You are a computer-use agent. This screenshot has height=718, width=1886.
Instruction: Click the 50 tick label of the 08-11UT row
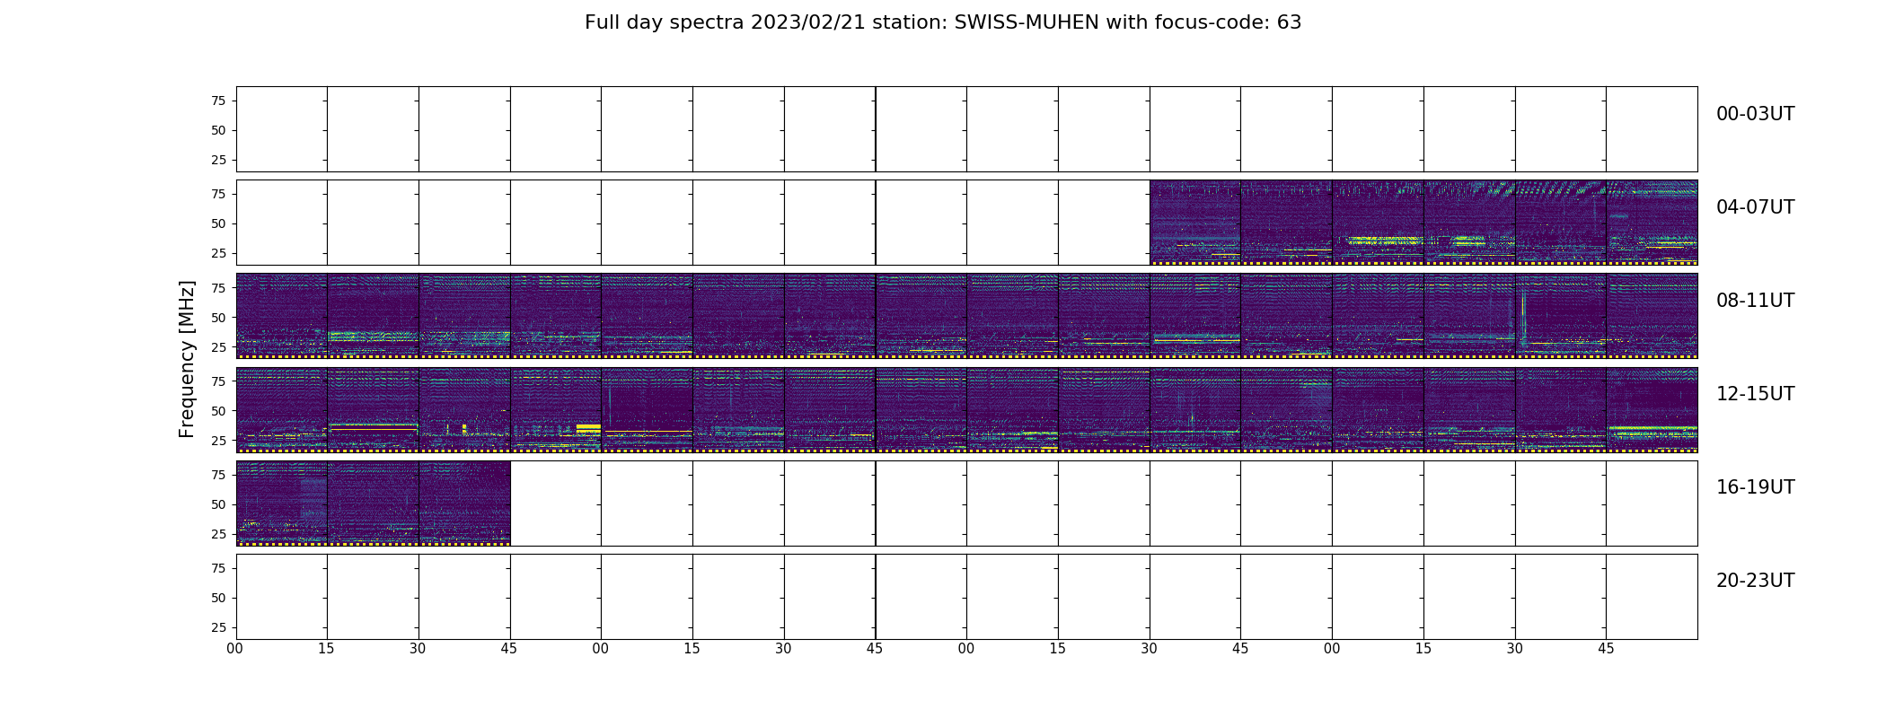pos(218,317)
